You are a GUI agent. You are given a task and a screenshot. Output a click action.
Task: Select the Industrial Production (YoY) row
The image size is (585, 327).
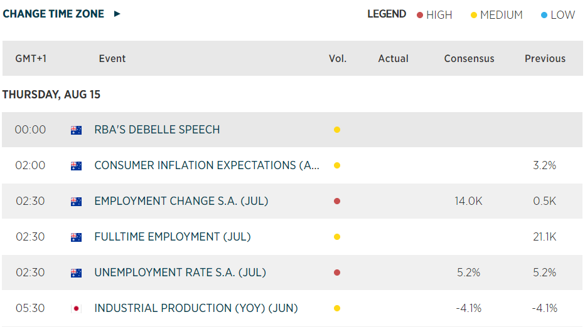pos(196,309)
